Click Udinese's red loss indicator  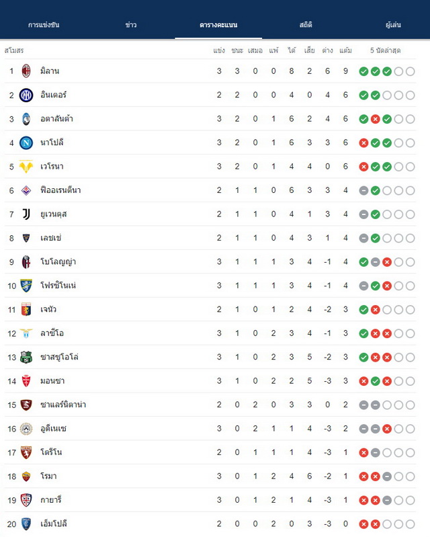(387, 428)
